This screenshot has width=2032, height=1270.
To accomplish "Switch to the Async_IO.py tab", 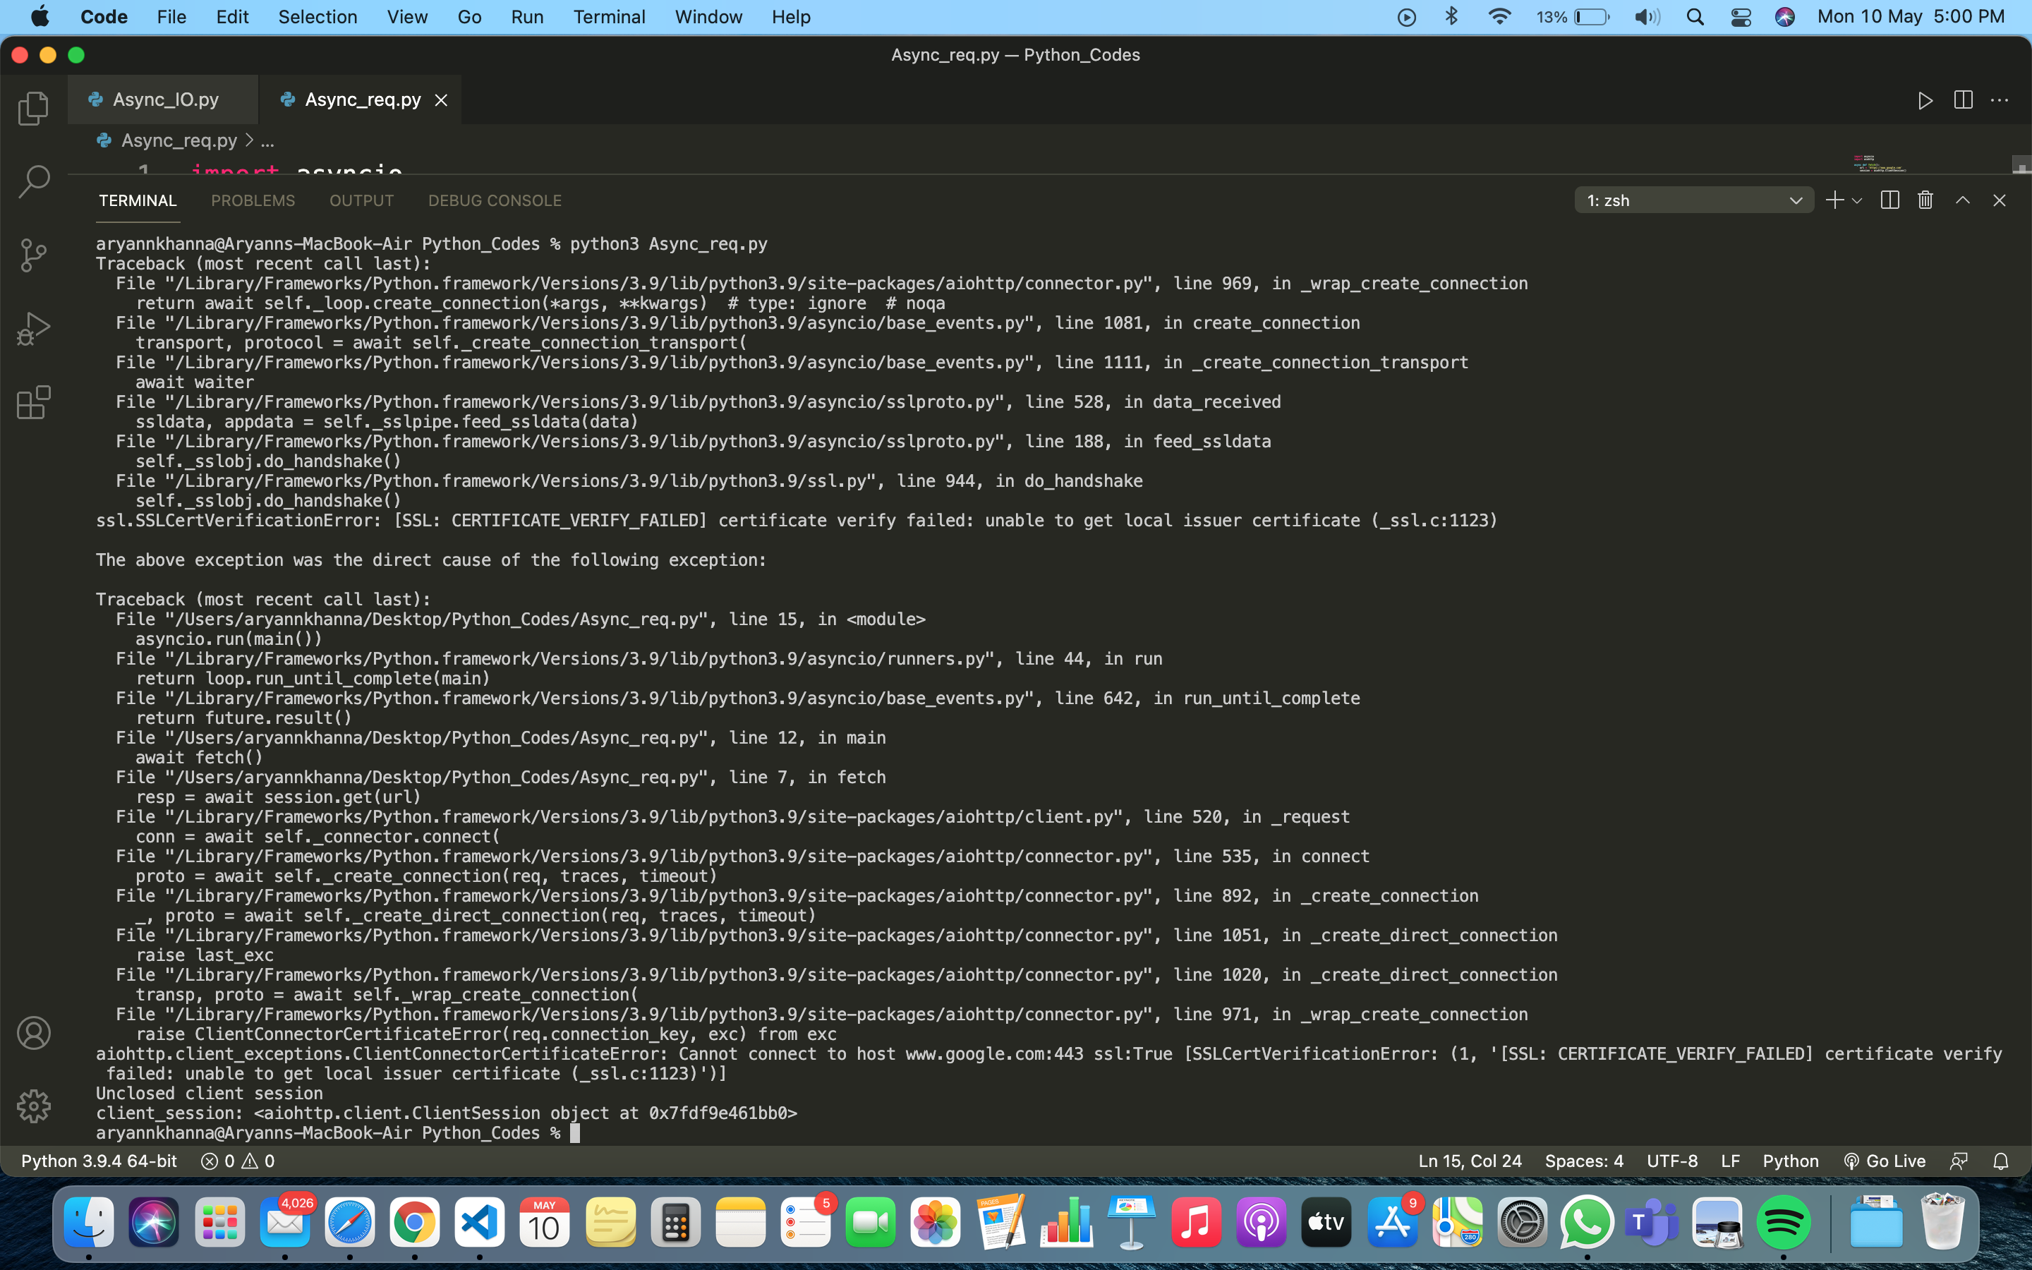I will [x=165, y=100].
